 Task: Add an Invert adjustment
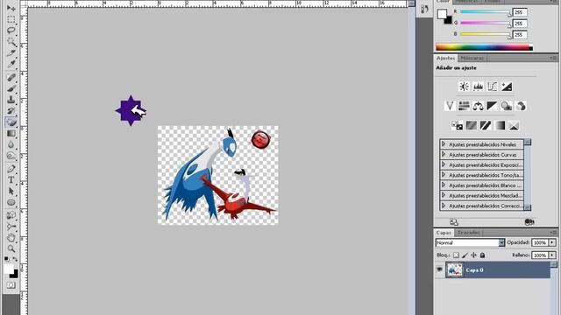[x=457, y=126]
